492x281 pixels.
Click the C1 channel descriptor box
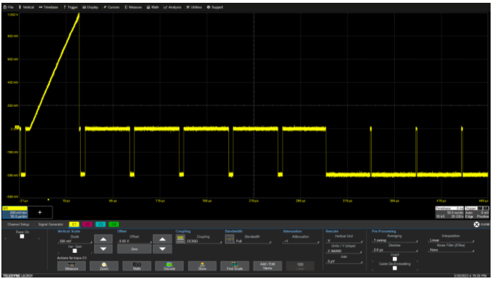[x=15, y=212]
